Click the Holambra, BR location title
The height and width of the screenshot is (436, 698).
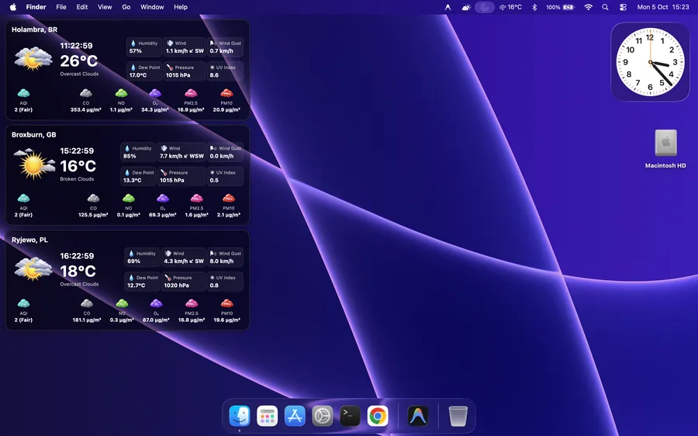point(34,29)
